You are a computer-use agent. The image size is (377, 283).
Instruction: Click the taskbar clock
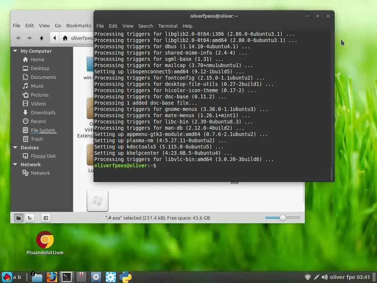point(350,277)
